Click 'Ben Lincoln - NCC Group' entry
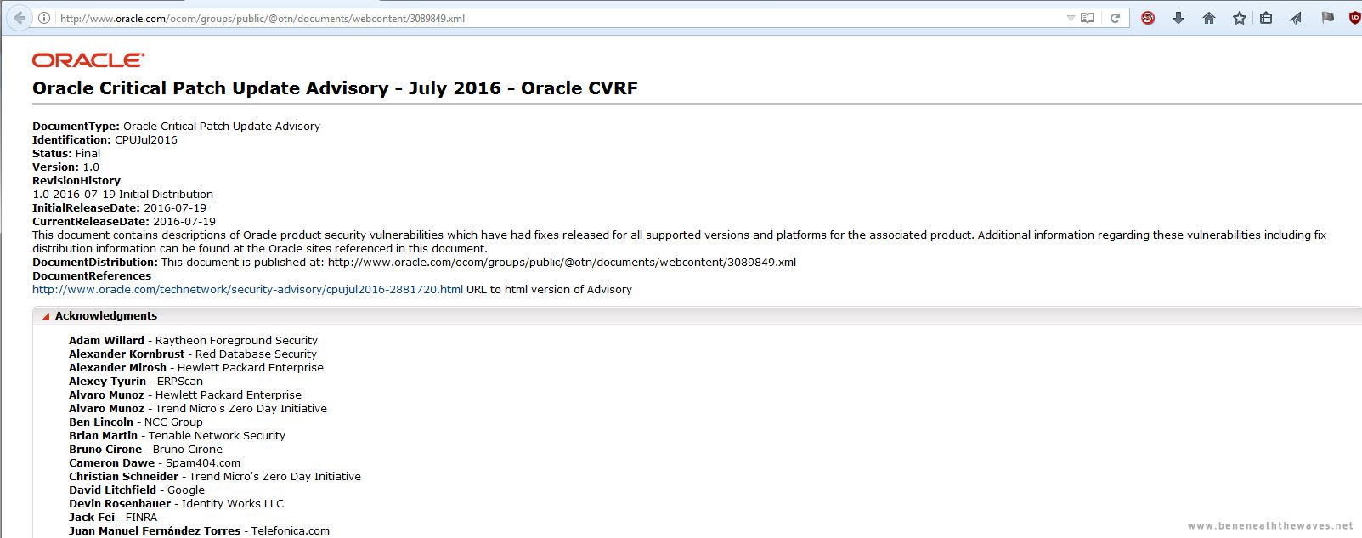The width and height of the screenshot is (1362, 538). pyautogui.click(x=136, y=422)
